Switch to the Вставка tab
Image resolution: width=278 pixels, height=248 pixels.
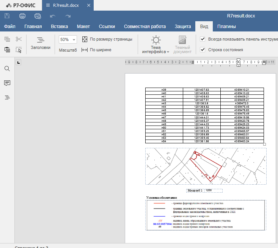click(x=59, y=27)
